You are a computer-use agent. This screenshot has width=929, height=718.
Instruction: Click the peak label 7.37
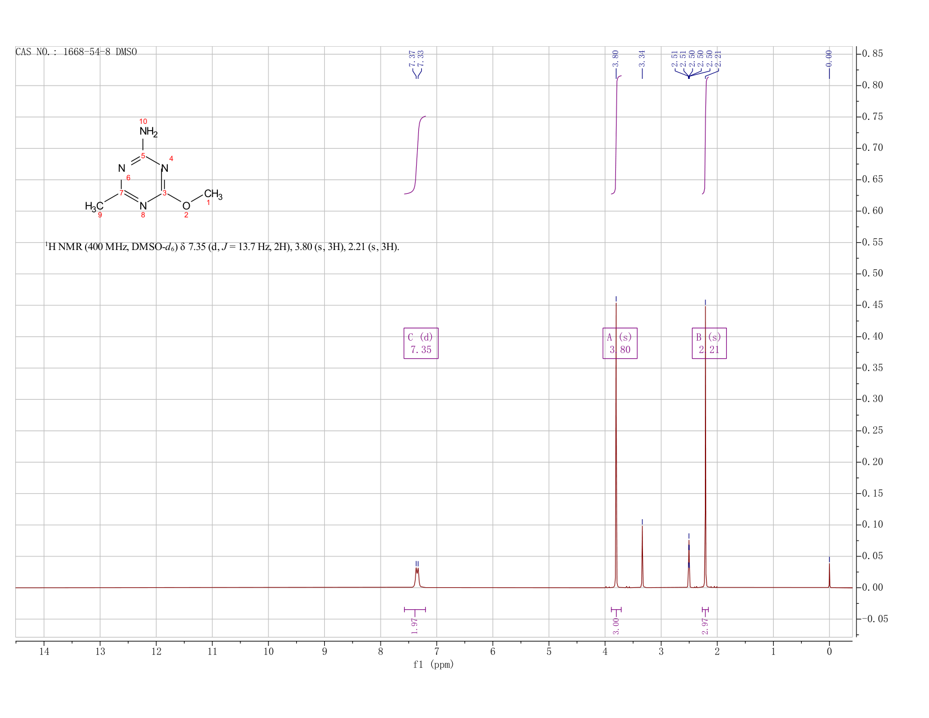[x=412, y=58]
